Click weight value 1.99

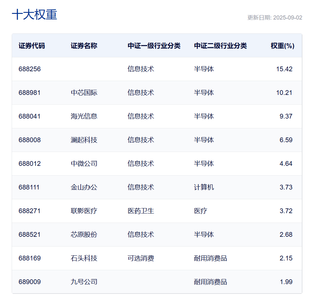286,282
